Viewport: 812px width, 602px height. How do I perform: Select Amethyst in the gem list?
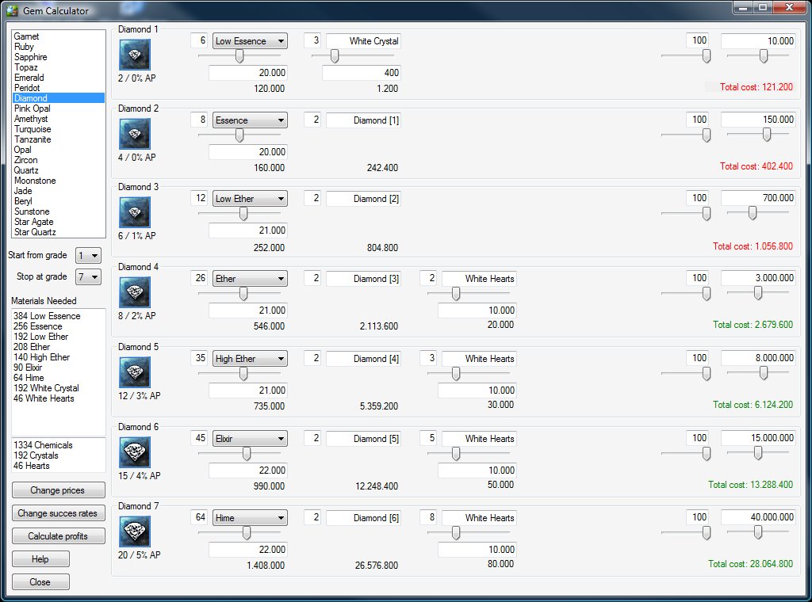tap(59, 119)
